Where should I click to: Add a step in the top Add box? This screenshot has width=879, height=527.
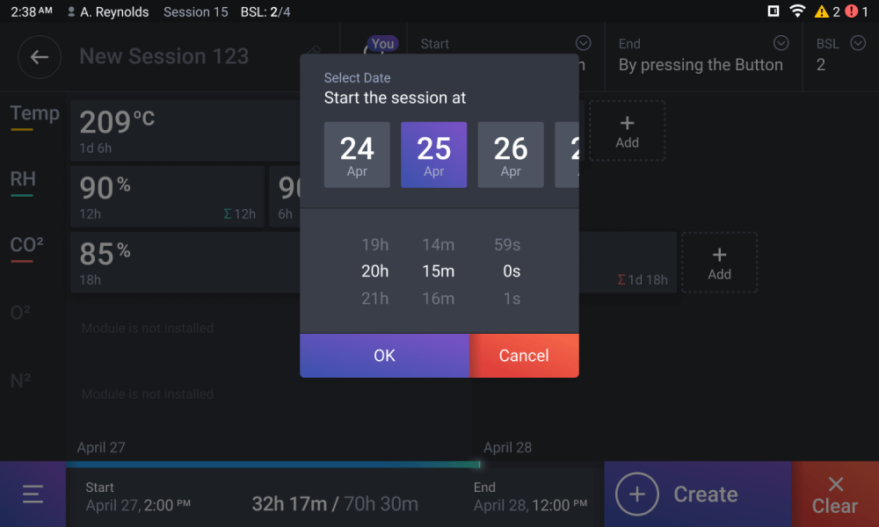pos(627,131)
